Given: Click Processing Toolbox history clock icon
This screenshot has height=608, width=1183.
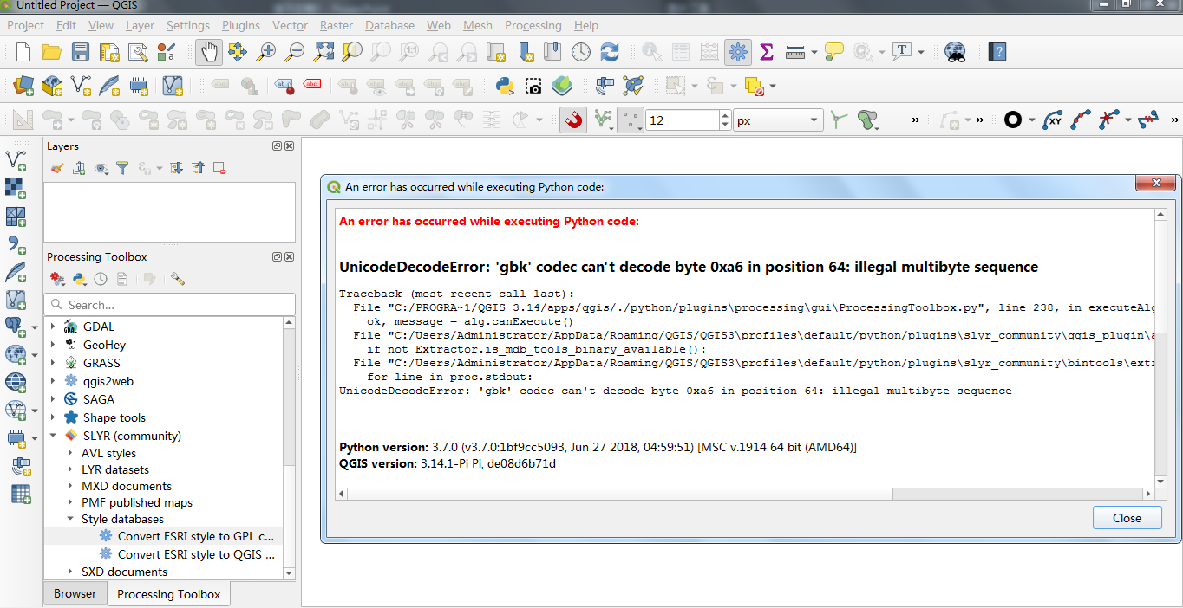Looking at the screenshot, I should [x=101, y=279].
